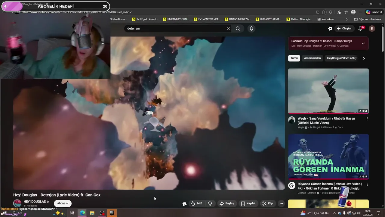Click the Klip scissors button
Screen dimensions: 385x217
pos(267,203)
